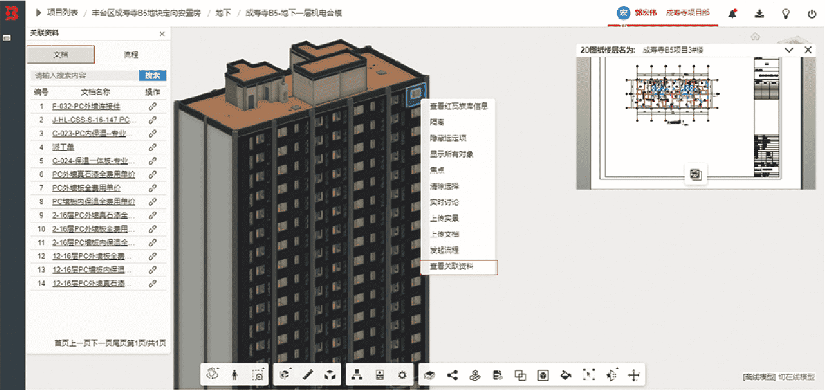Click link icon for document row 1

(x=152, y=106)
